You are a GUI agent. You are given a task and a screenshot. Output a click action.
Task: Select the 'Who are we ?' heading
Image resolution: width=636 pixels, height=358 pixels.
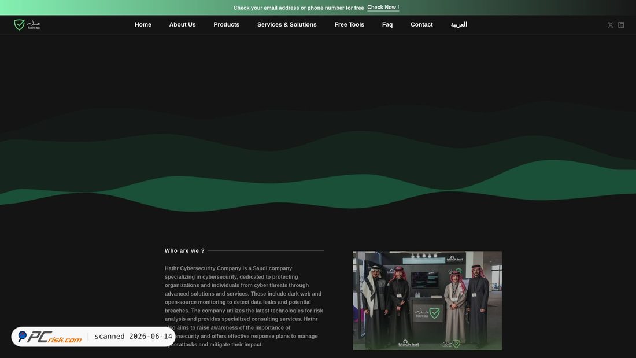pos(184,251)
